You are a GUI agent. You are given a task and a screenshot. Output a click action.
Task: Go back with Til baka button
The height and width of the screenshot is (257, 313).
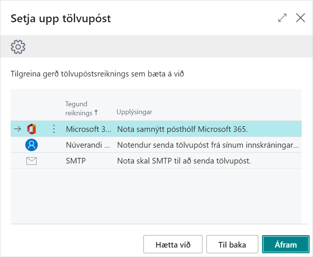point(232,245)
